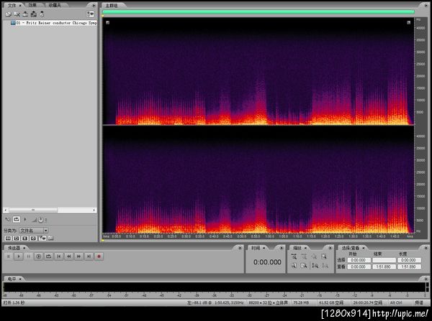
Task: Click the Rewind transport button
Action: pos(68,256)
